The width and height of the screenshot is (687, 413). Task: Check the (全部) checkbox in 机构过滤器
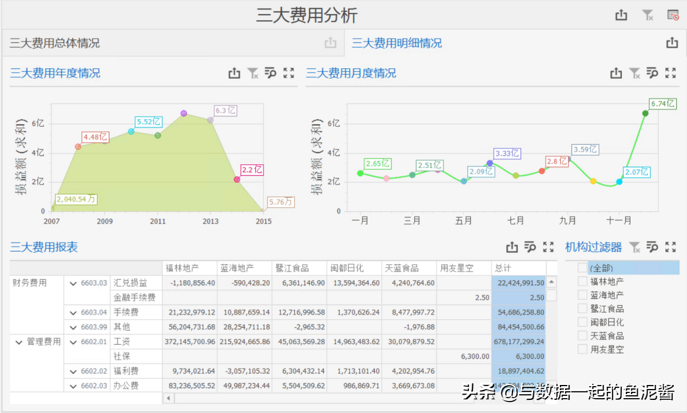tap(582, 268)
